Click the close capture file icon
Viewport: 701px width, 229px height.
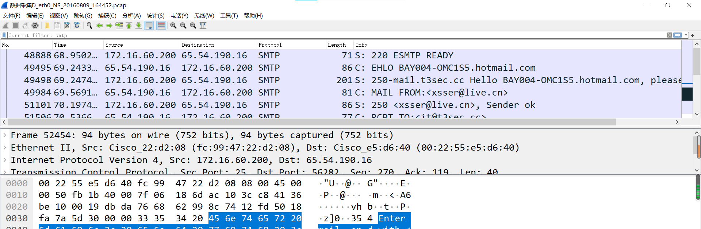tap(67, 26)
